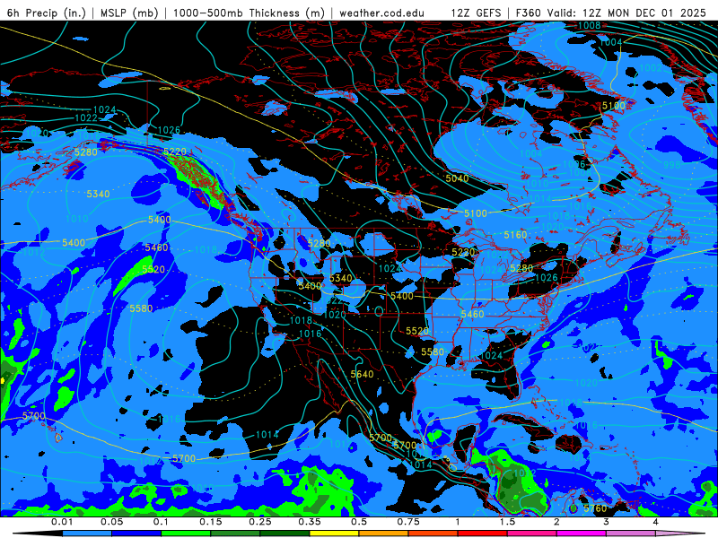Screen dimensions: 718x538
Task: Click the 5640 thickness contour label
Action: pos(362,374)
